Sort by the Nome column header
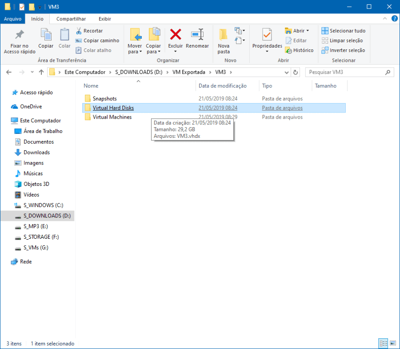 139,86
